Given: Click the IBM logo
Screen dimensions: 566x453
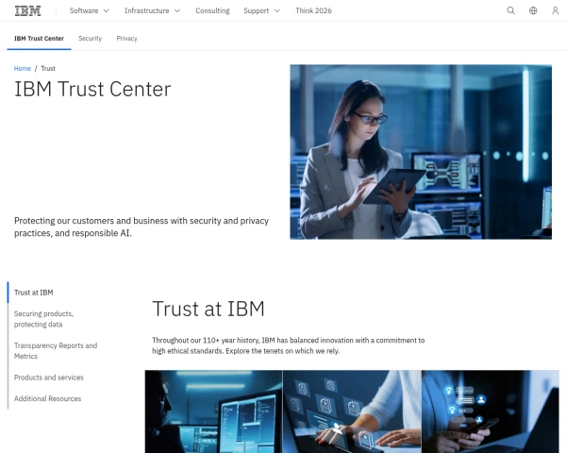Looking at the screenshot, I should [27, 10].
